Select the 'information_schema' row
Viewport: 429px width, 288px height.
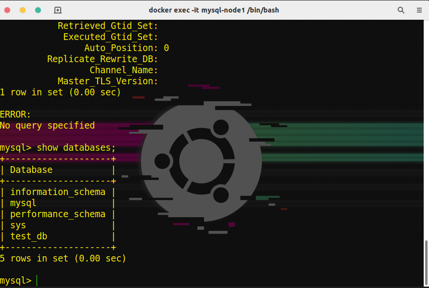tap(58, 192)
